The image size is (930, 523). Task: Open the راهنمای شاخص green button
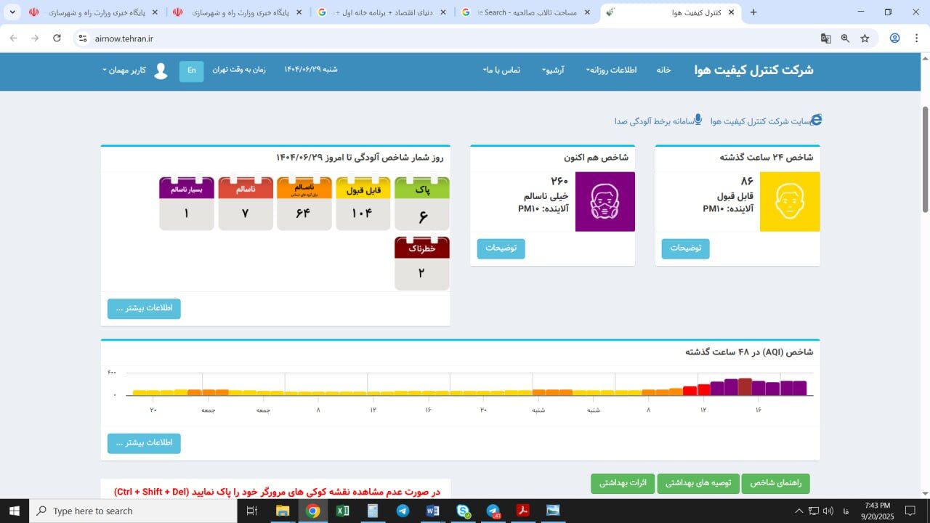tap(775, 484)
